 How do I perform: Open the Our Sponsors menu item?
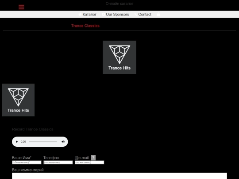[117, 14]
